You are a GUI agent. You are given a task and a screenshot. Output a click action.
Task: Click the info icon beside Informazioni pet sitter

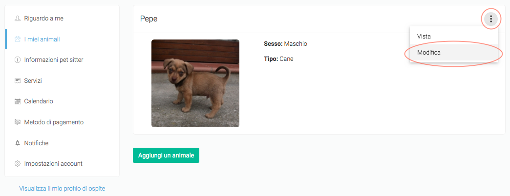click(18, 60)
